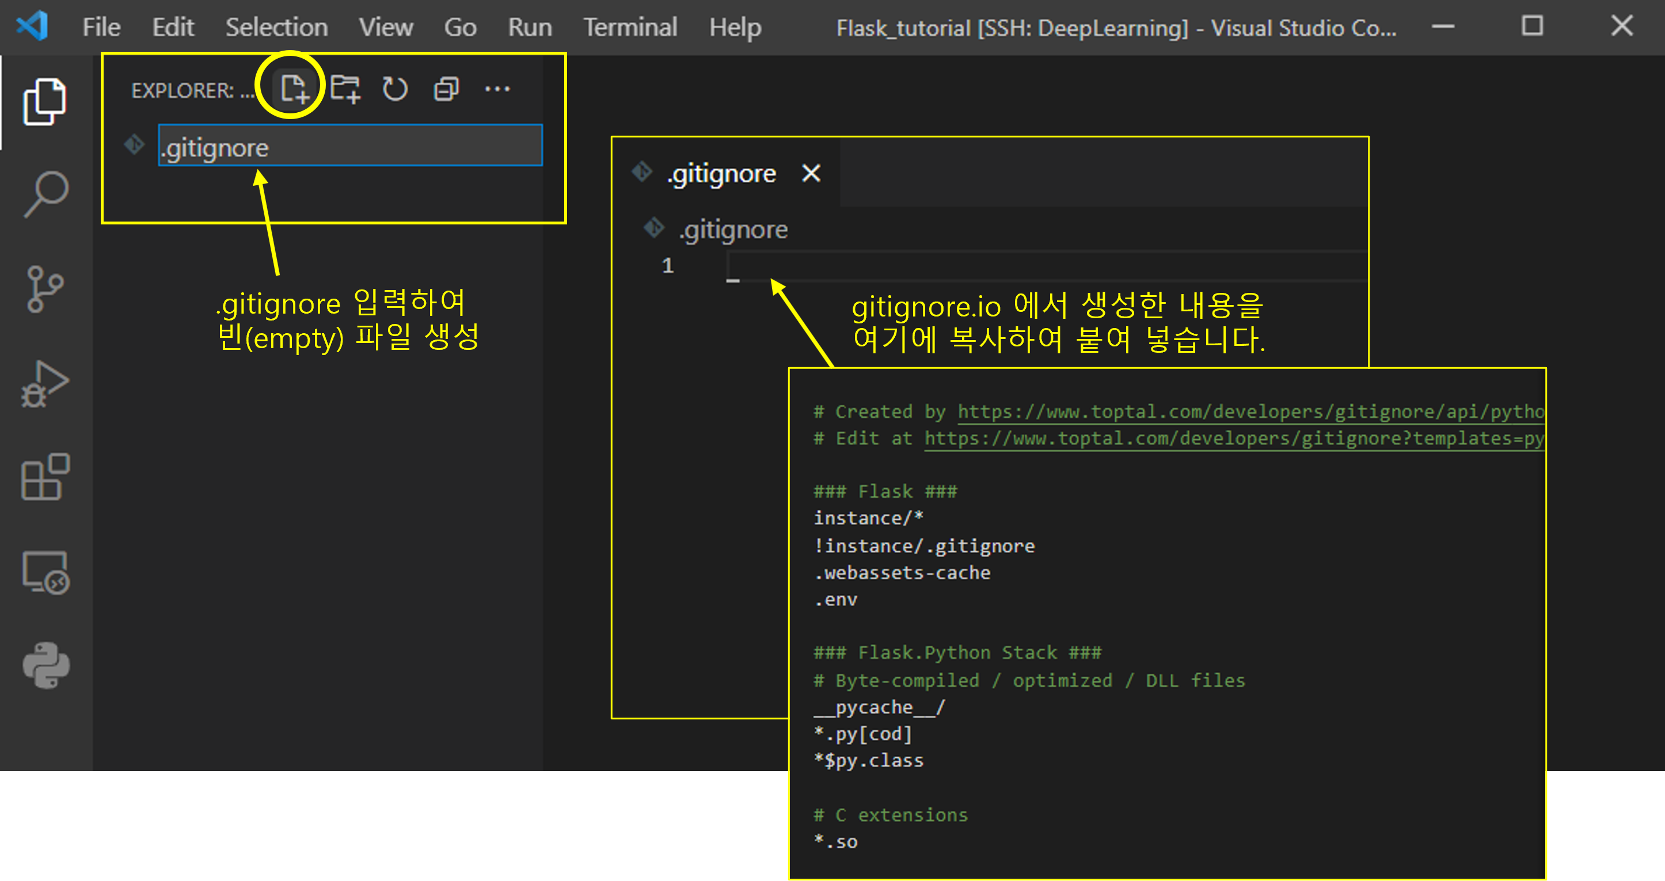Open Remote Explorer view icon
Image resolution: width=1665 pixels, height=881 pixels.
45,572
